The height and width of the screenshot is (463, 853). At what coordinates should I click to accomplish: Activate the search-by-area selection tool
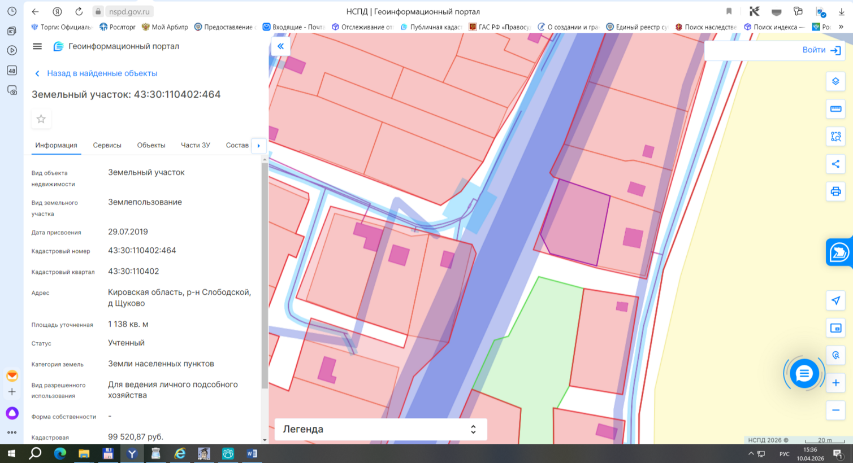(x=835, y=137)
